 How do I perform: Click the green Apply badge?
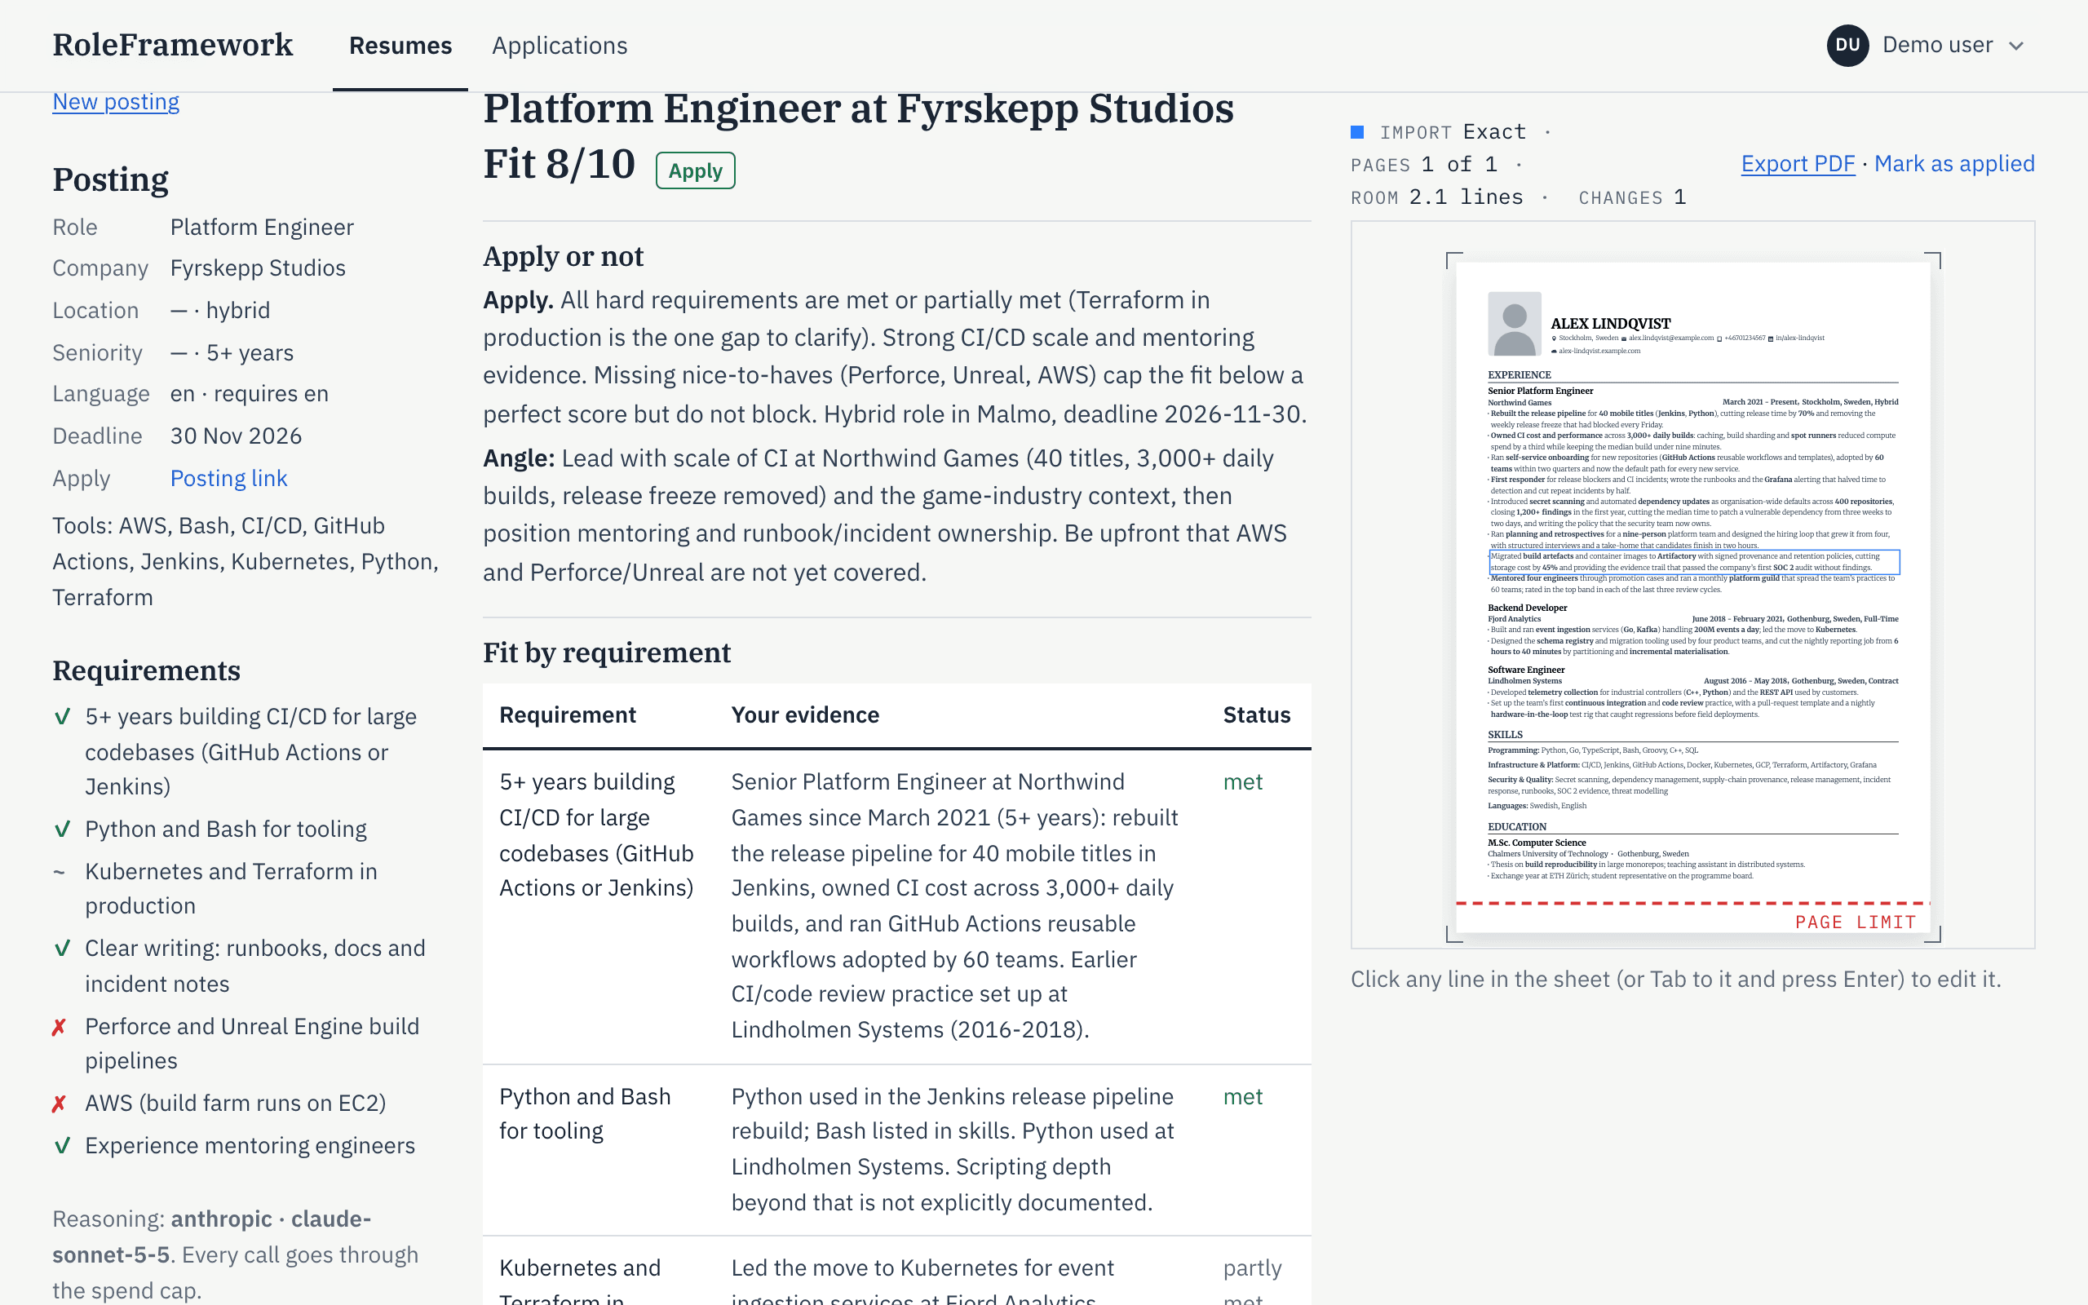695,171
